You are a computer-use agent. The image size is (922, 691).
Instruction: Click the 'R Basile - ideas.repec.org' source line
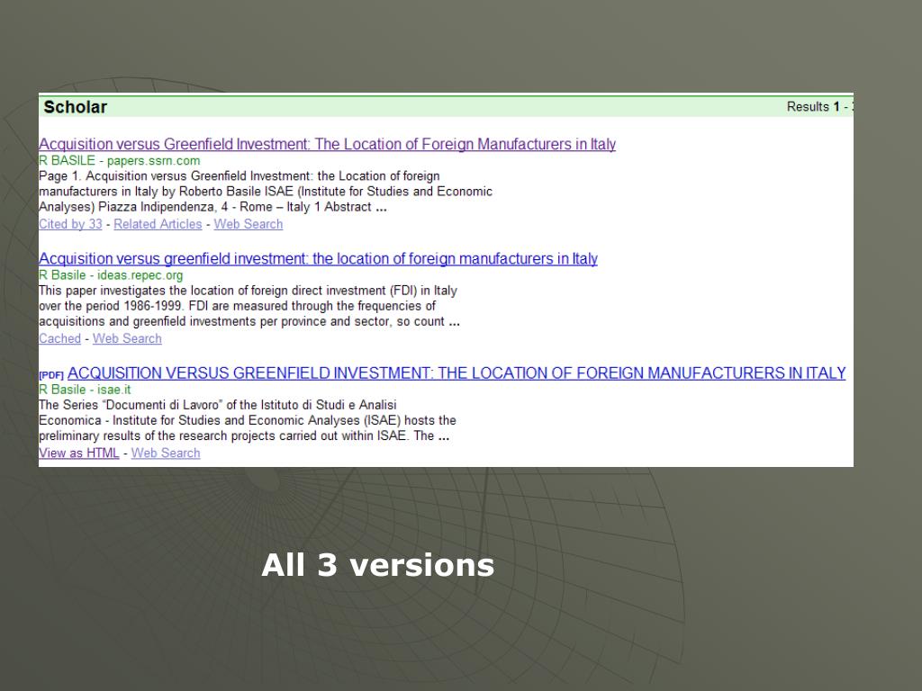111,275
